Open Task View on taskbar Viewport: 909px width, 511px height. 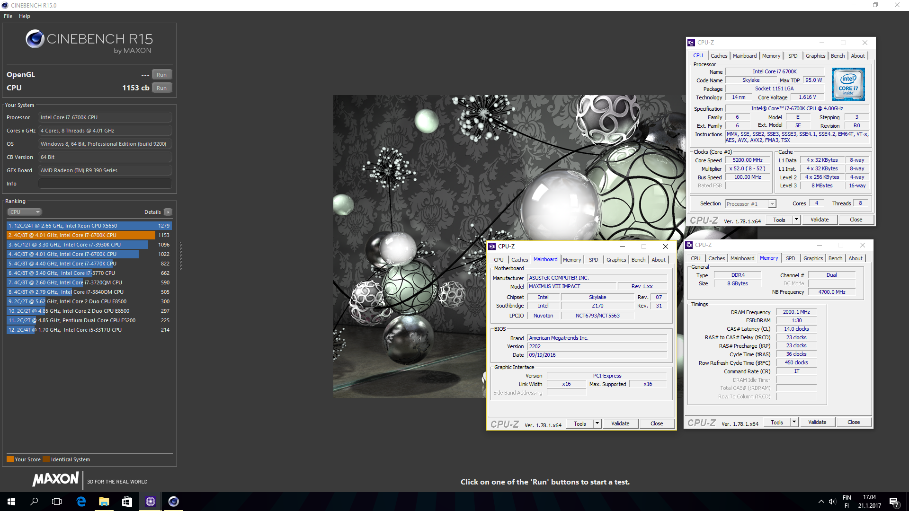[57, 502]
